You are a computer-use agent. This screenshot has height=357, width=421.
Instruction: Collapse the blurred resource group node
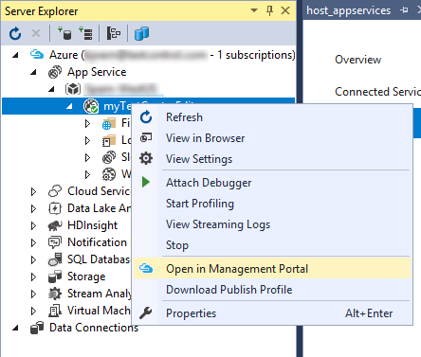[51, 89]
